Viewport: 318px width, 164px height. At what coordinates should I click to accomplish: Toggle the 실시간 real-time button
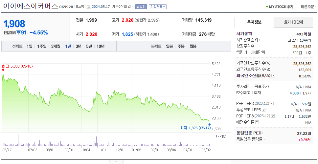coord(141,7)
